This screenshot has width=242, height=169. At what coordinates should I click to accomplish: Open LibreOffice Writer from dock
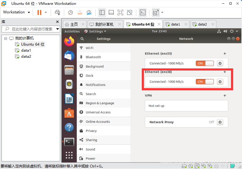69,98
